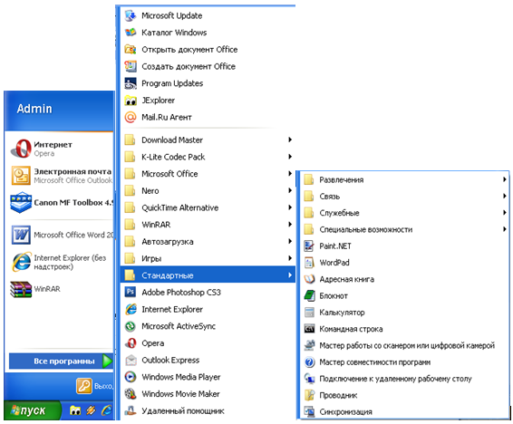Click Internet Explorer quick launch taskbar icon
The width and height of the screenshot is (513, 424).
[107, 410]
